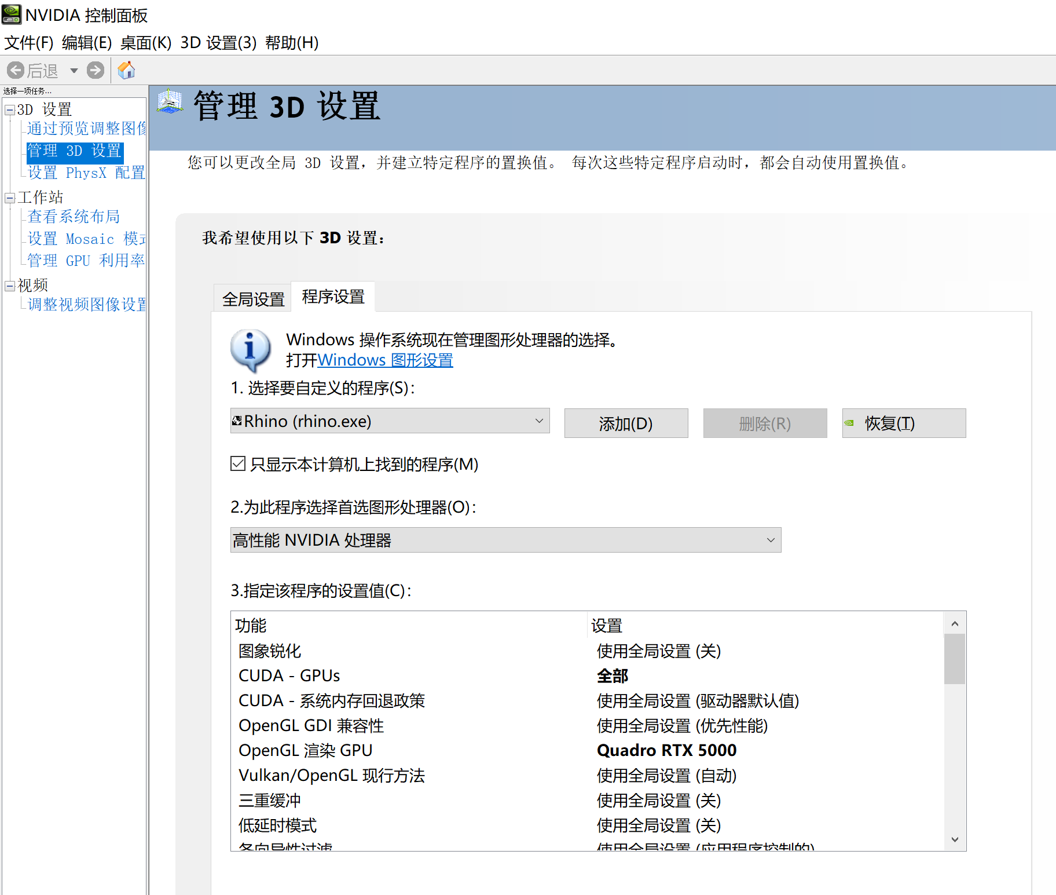Click the 恢复(T) restore button
The width and height of the screenshot is (1056, 895).
(904, 423)
